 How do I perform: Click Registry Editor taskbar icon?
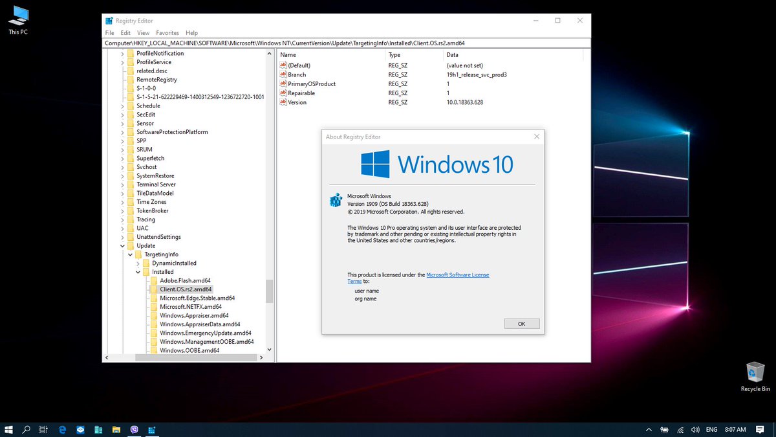tap(153, 429)
